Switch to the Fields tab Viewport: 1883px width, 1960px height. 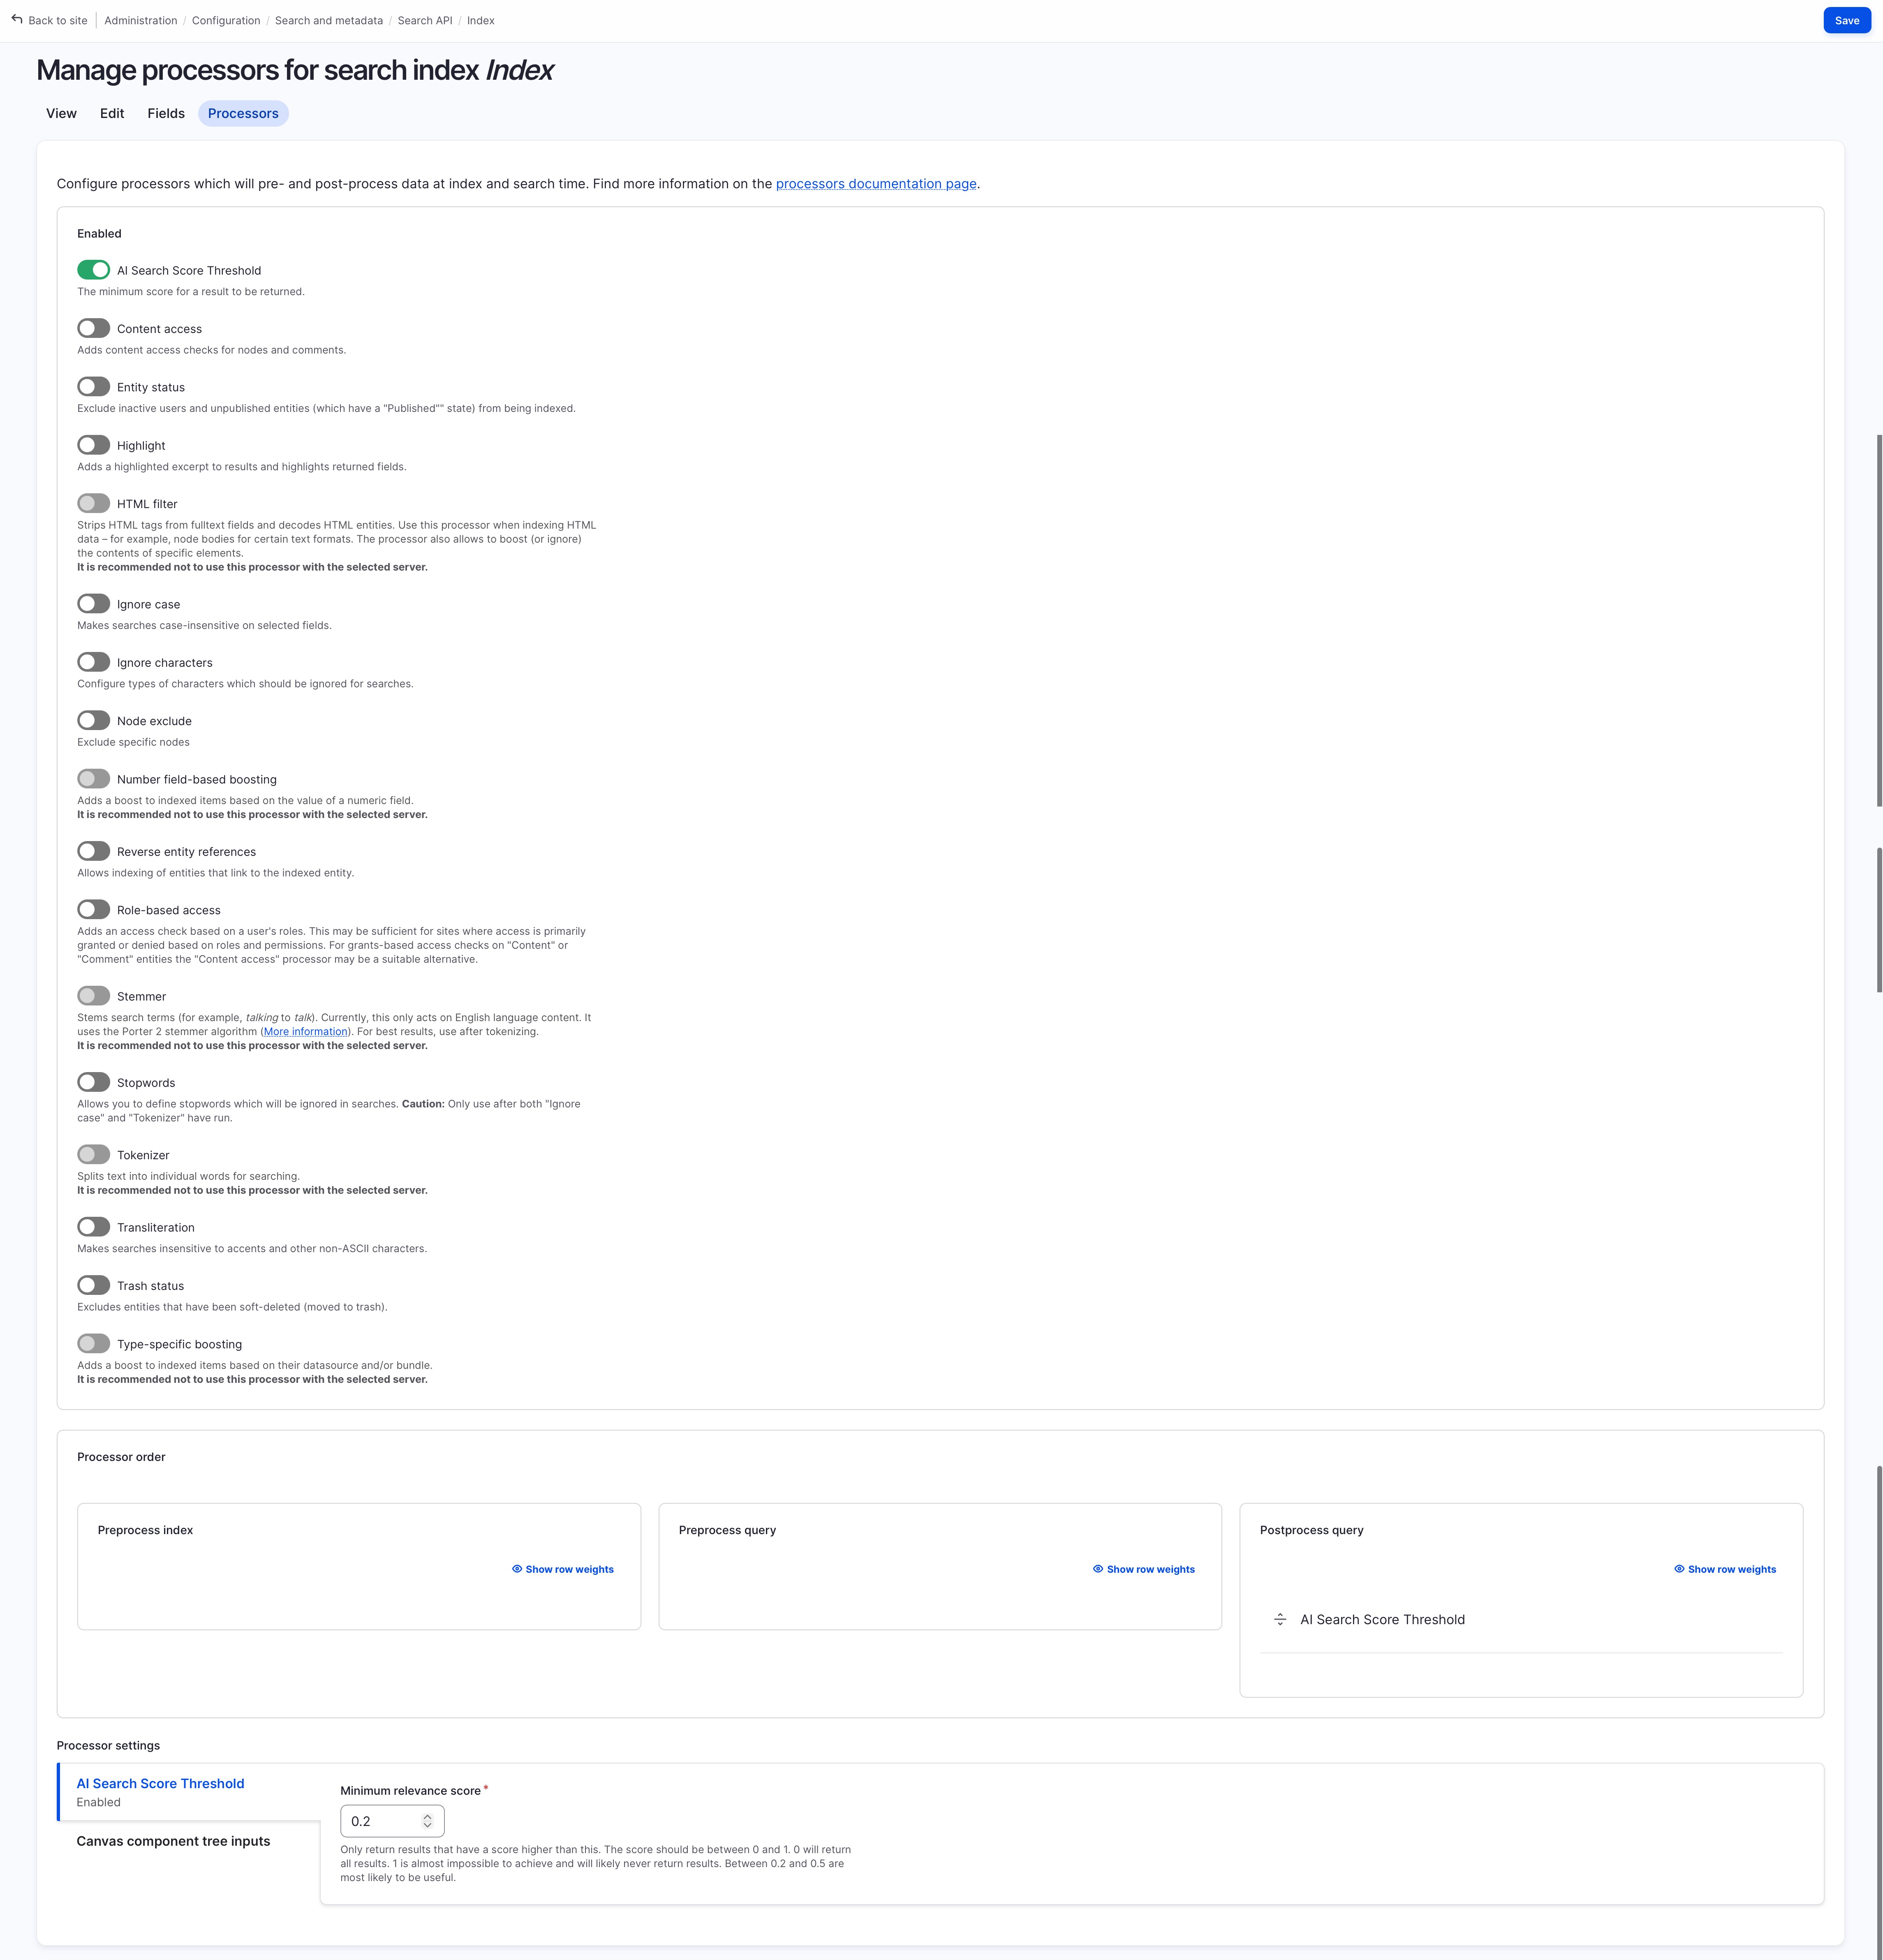click(166, 113)
